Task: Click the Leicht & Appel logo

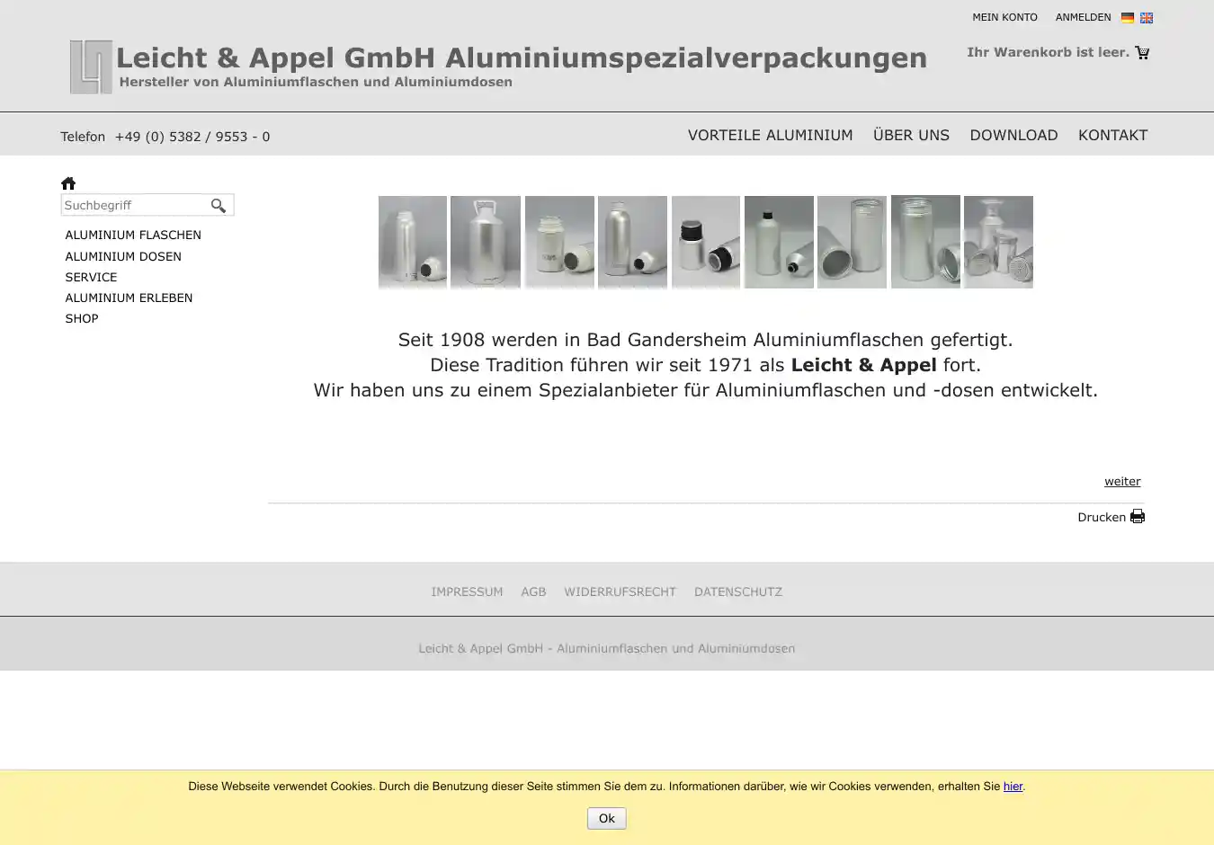Action: (91, 67)
